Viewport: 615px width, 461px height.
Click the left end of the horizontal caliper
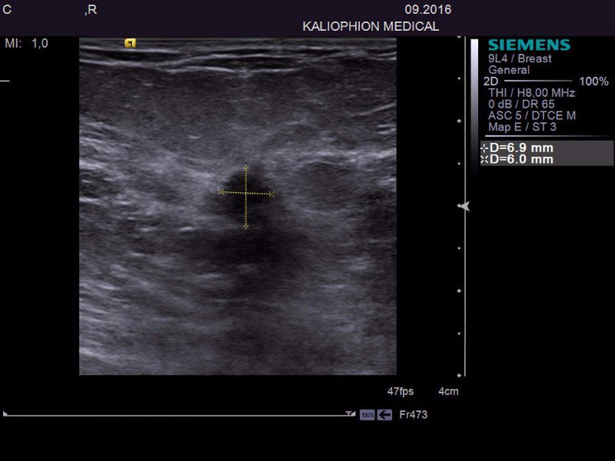tap(221, 192)
